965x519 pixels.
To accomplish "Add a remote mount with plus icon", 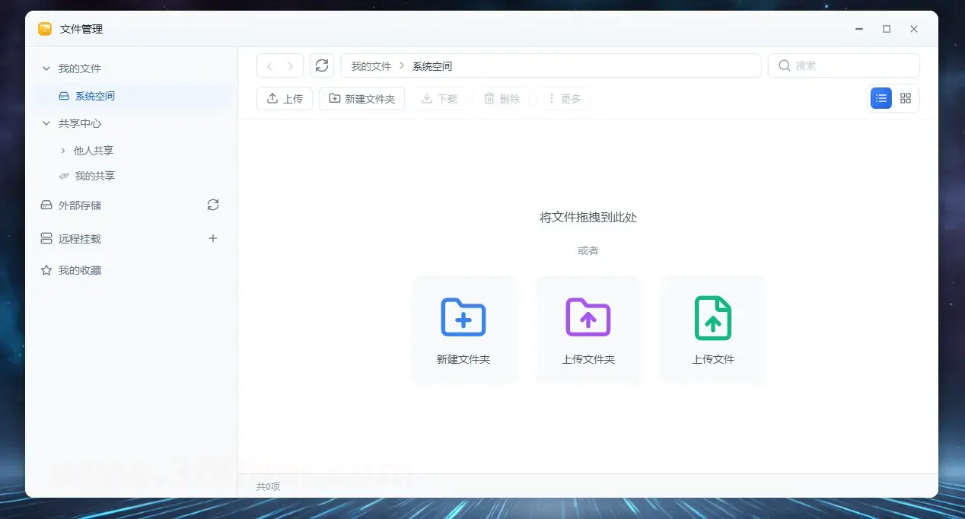I will pyautogui.click(x=213, y=238).
